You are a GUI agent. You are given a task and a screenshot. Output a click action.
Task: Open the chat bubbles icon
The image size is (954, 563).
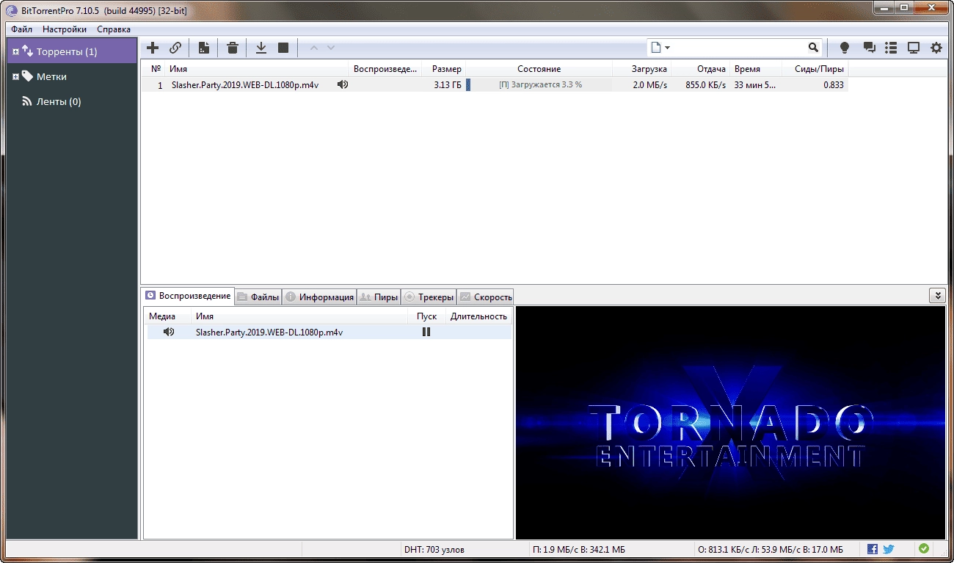coord(870,48)
